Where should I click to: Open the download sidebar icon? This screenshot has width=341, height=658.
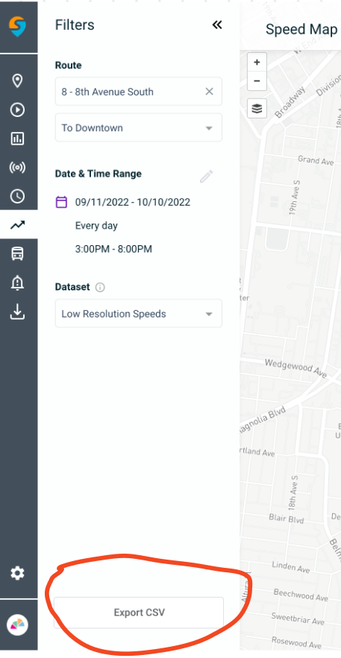click(17, 311)
